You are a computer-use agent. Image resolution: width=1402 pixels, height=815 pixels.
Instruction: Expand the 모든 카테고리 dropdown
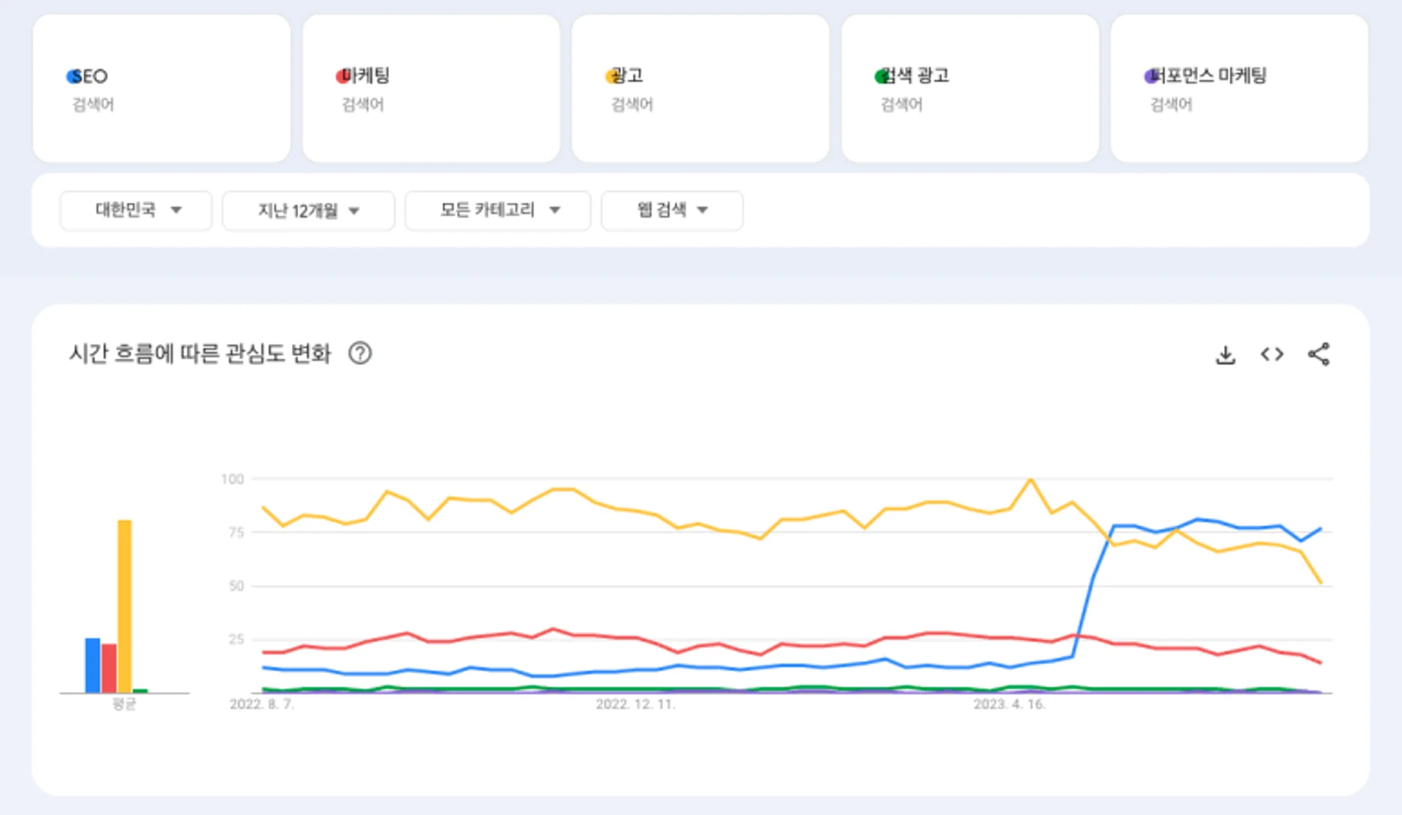click(x=497, y=210)
